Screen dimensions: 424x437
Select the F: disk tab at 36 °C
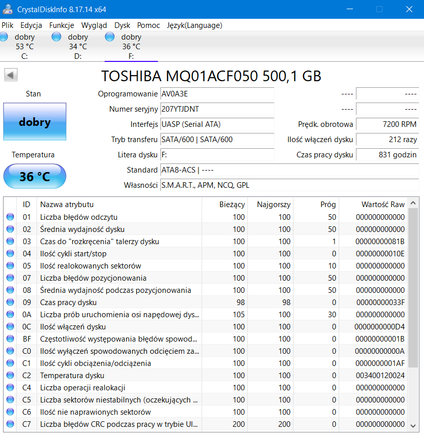[x=131, y=46]
